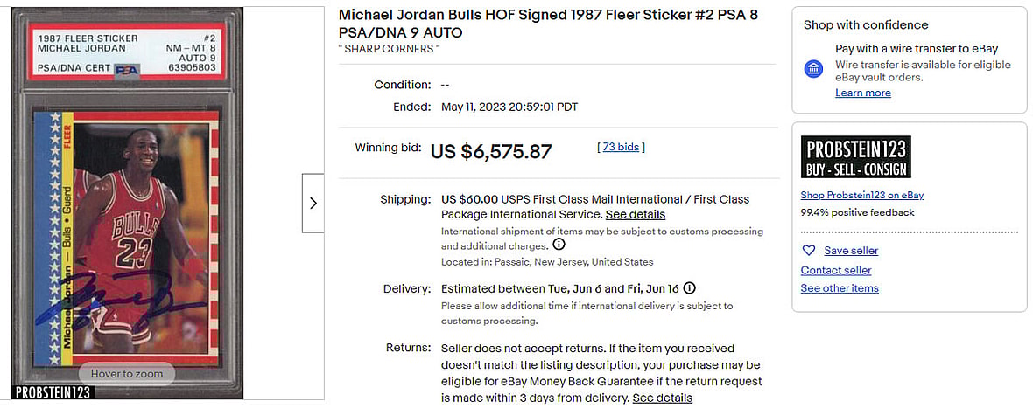Click the next image chevron arrow
This screenshot has height=408, width=1033.
pyautogui.click(x=313, y=204)
